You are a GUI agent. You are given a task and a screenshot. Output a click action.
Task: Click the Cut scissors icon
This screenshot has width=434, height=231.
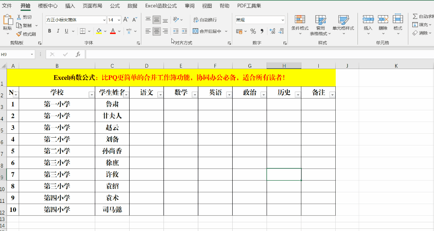click(x=19, y=17)
